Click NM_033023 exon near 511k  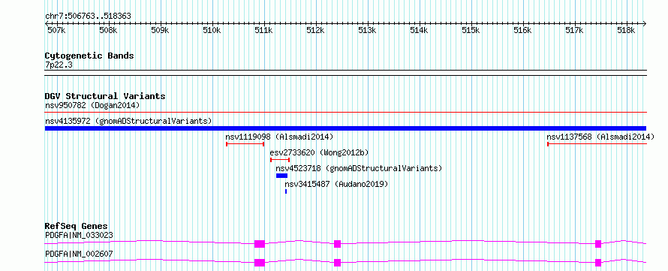(x=260, y=244)
